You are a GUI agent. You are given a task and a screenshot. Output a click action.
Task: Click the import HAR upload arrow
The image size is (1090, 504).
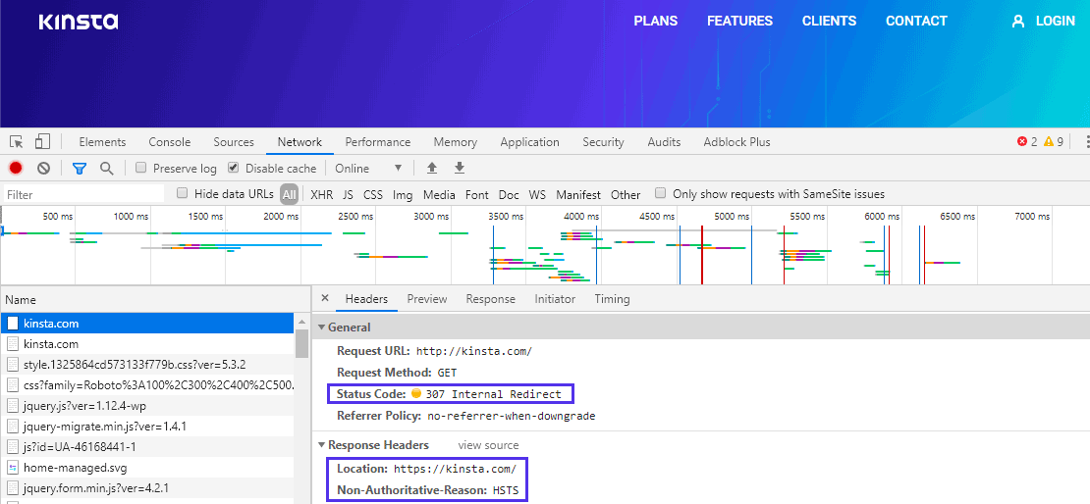(x=431, y=168)
